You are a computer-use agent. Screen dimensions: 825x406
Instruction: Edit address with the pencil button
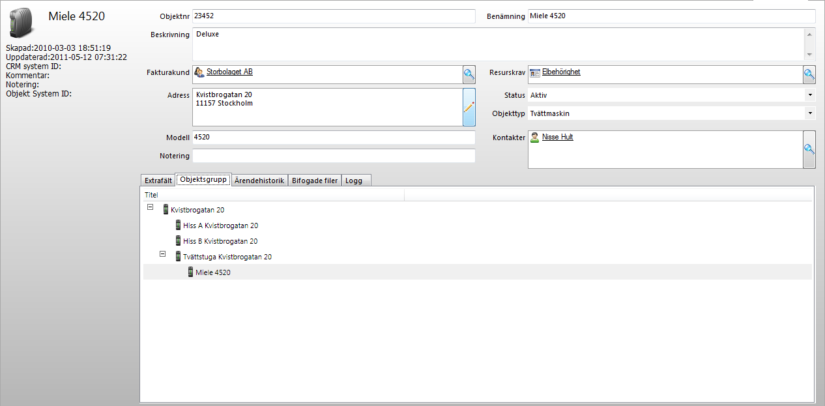pyautogui.click(x=469, y=107)
